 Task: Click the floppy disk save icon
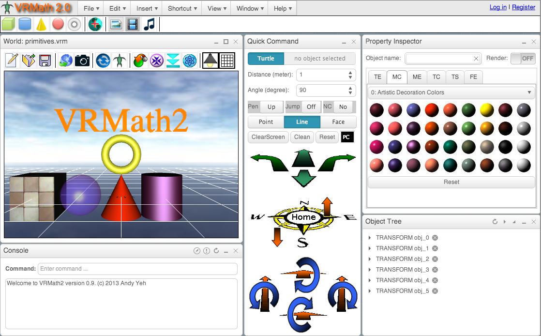tap(45, 61)
